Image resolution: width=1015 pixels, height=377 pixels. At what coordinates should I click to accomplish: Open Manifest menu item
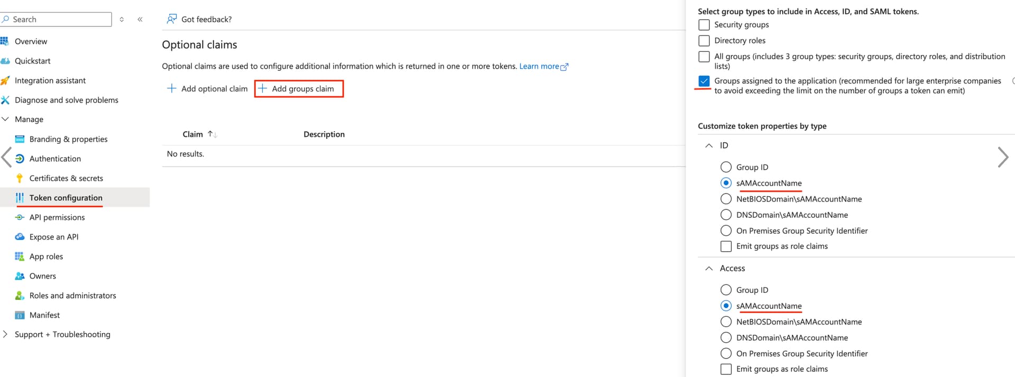44,315
